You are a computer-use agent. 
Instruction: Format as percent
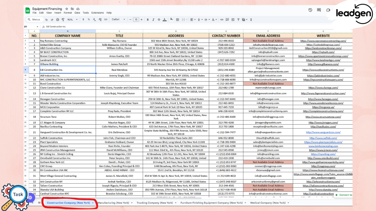(x=89, y=20)
